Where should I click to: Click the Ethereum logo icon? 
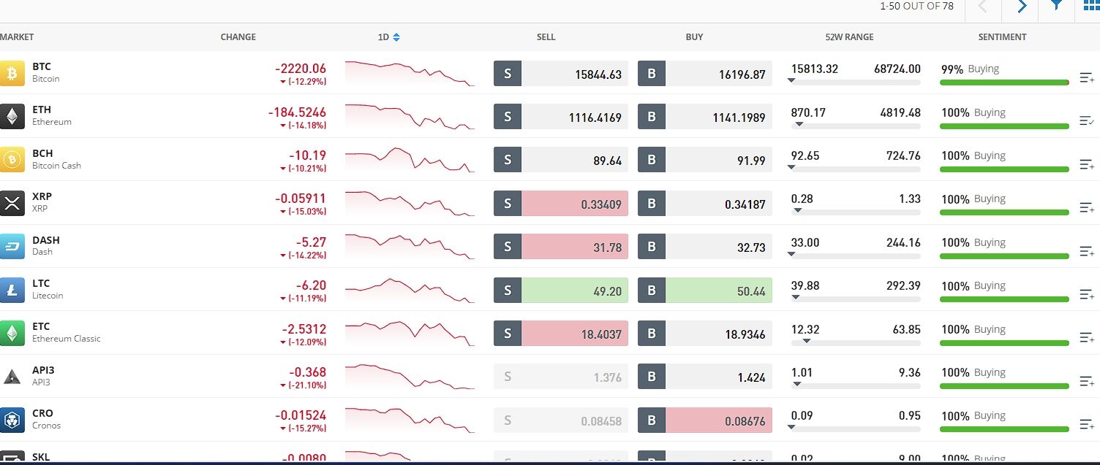12,116
